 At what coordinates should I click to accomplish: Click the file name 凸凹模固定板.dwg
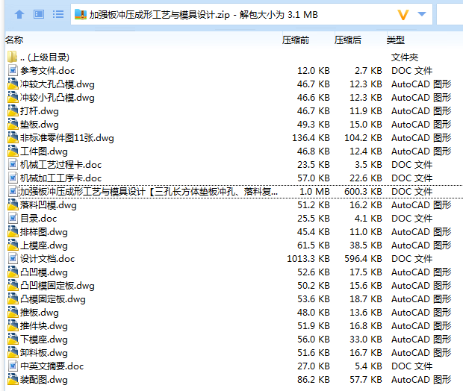tap(58, 286)
